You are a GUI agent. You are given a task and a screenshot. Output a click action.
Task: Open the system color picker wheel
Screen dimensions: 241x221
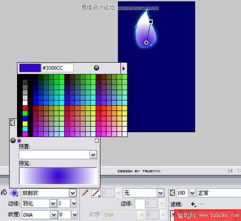pos(96,68)
